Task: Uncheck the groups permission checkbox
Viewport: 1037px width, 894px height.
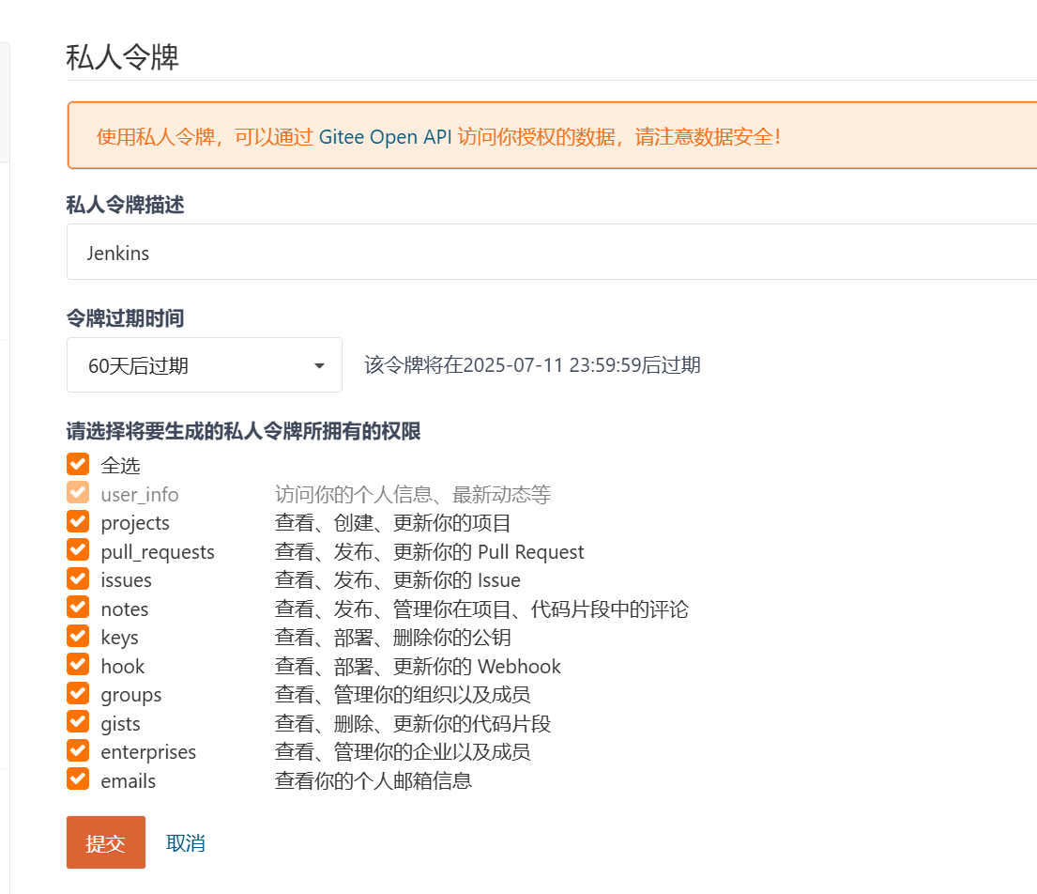Action: (x=78, y=694)
